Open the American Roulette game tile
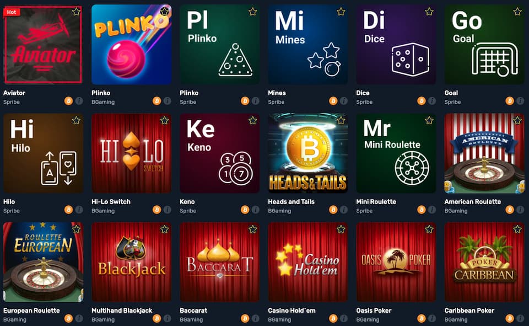Image resolution: width=529 pixels, height=326 pixels. coord(484,153)
